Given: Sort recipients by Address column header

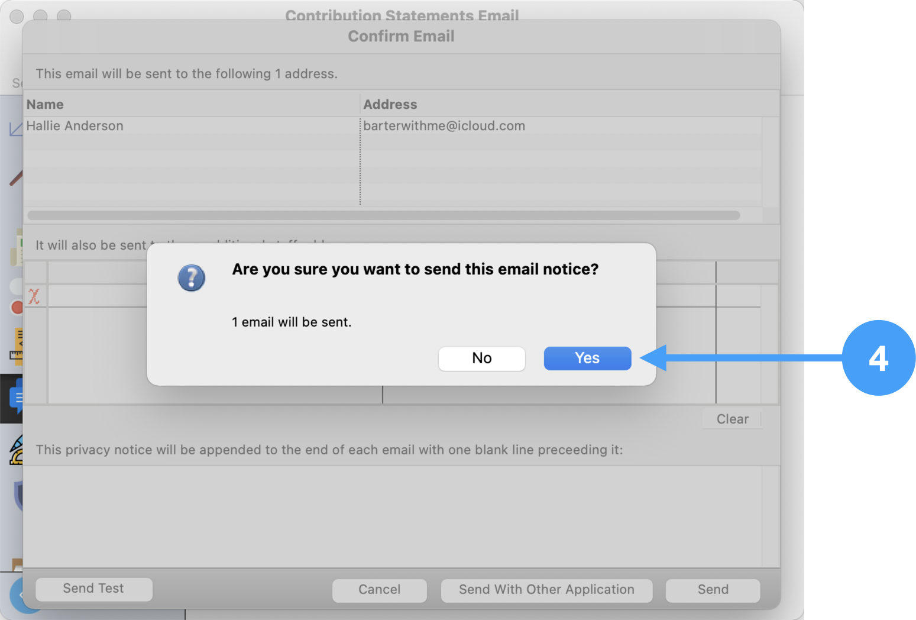Looking at the screenshot, I should tap(569, 104).
